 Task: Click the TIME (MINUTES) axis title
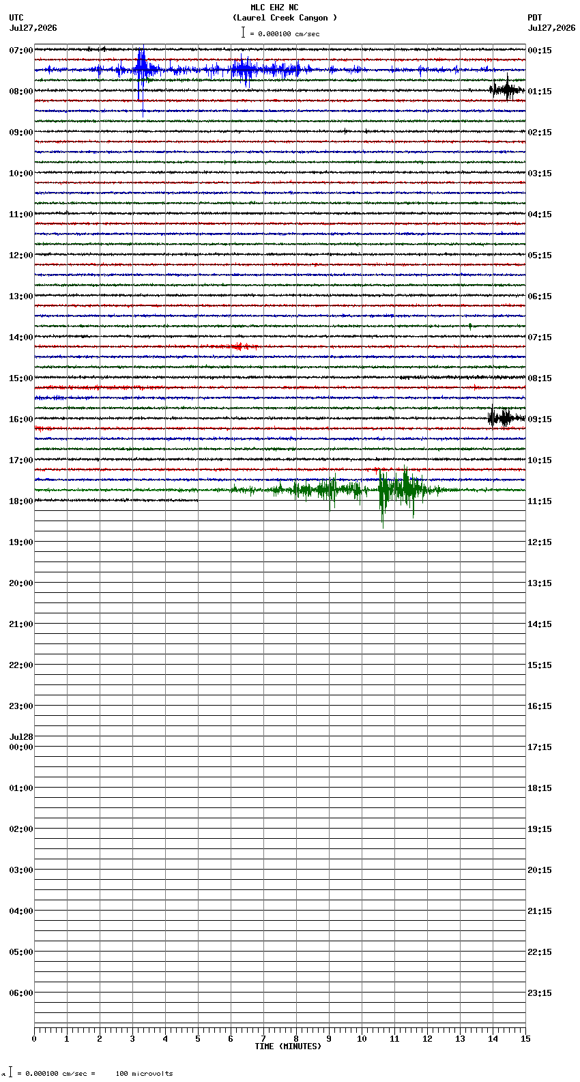click(288, 1046)
